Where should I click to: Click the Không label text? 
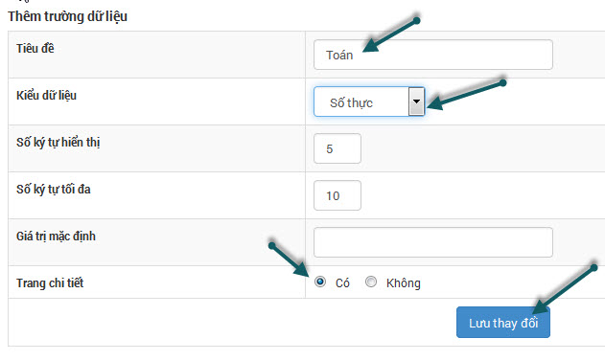[x=404, y=283]
